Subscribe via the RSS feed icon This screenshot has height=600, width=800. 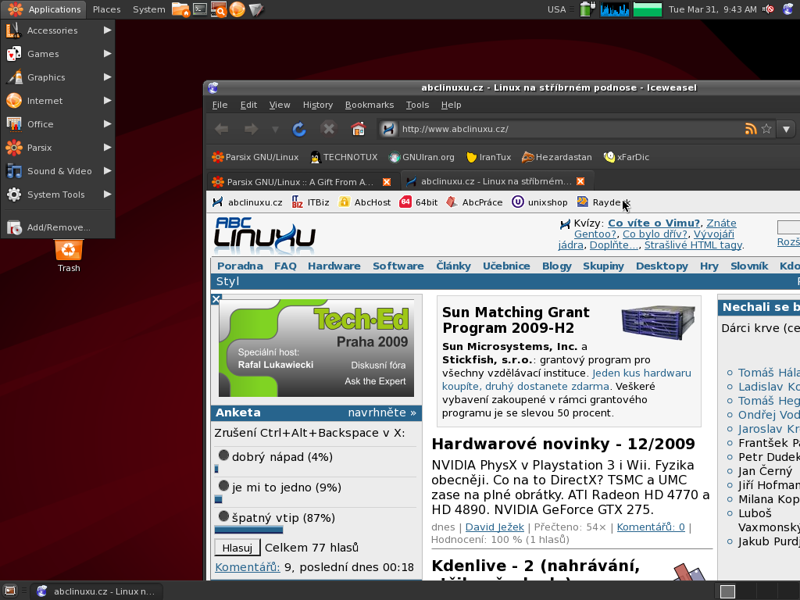tap(751, 129)
